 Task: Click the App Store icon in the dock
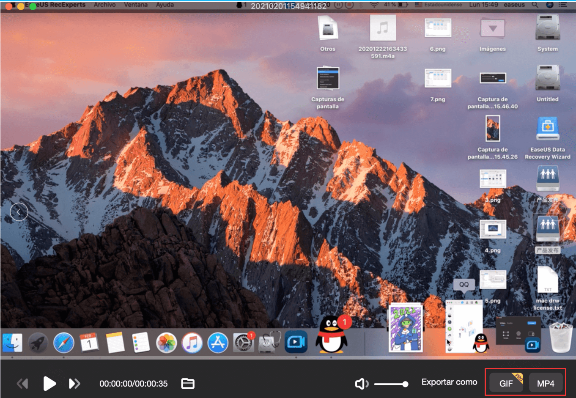(218, 343)
